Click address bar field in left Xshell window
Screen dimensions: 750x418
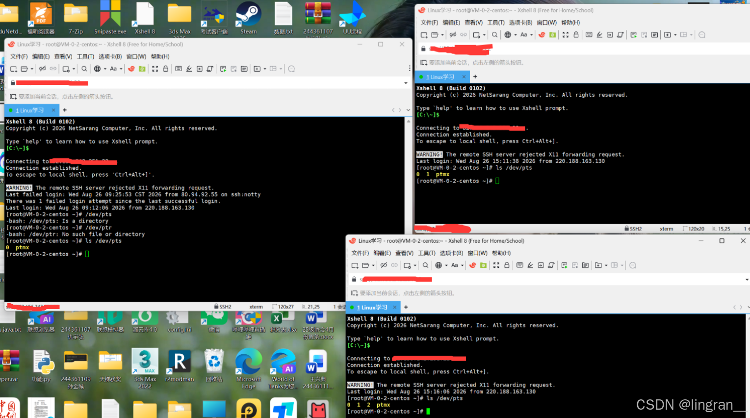click(x=208, y=83)
